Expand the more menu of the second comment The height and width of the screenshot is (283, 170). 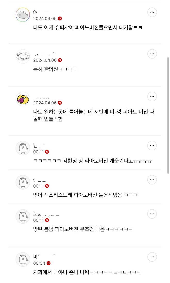click(x=152, y=54)
